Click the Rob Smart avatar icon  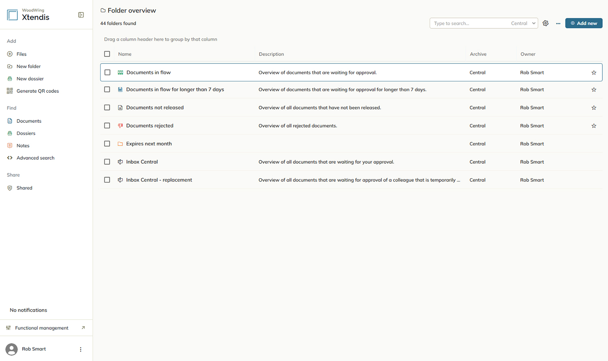tap(11, 349)
